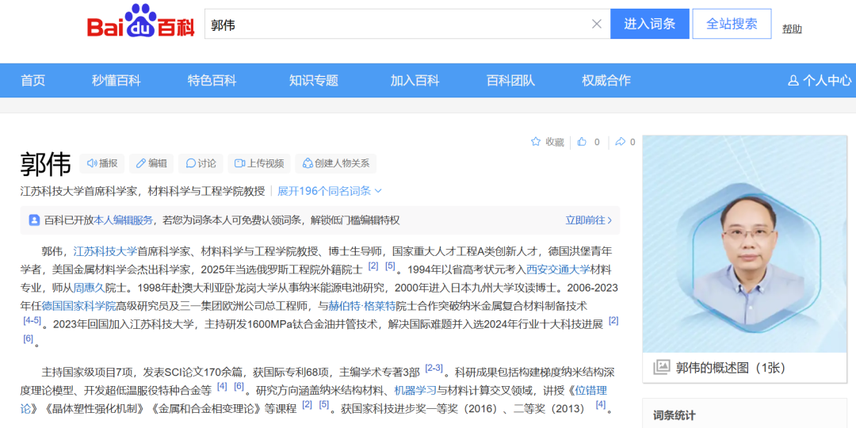This screenshot has height=428, width=856.
Task: Select the 秒懂百科 nav tab
Action: pos(116,80)
